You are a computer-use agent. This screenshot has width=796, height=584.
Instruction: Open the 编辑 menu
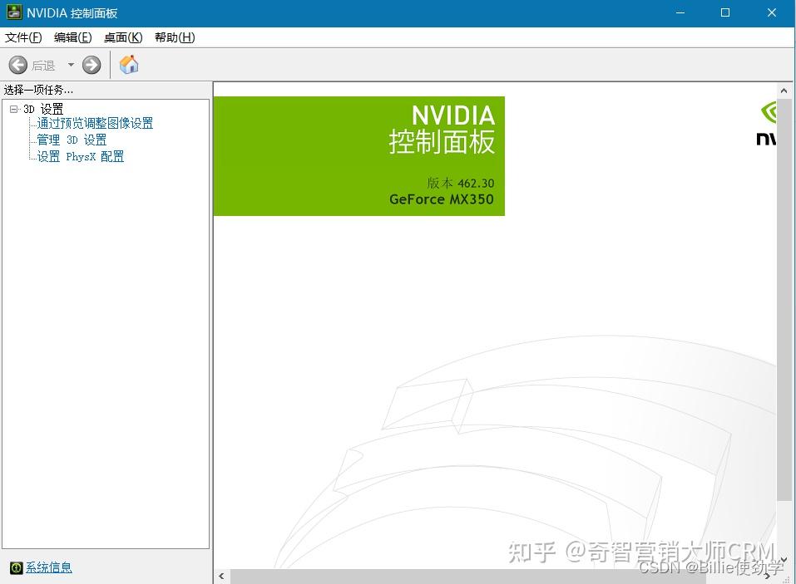point(73,37)
